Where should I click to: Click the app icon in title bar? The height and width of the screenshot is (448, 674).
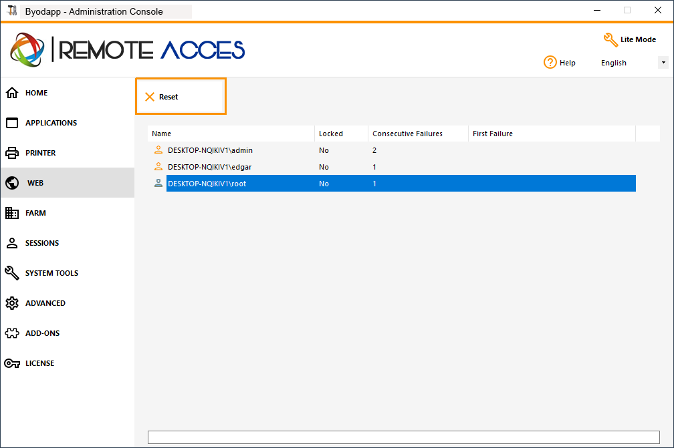(x=12, y=11)
